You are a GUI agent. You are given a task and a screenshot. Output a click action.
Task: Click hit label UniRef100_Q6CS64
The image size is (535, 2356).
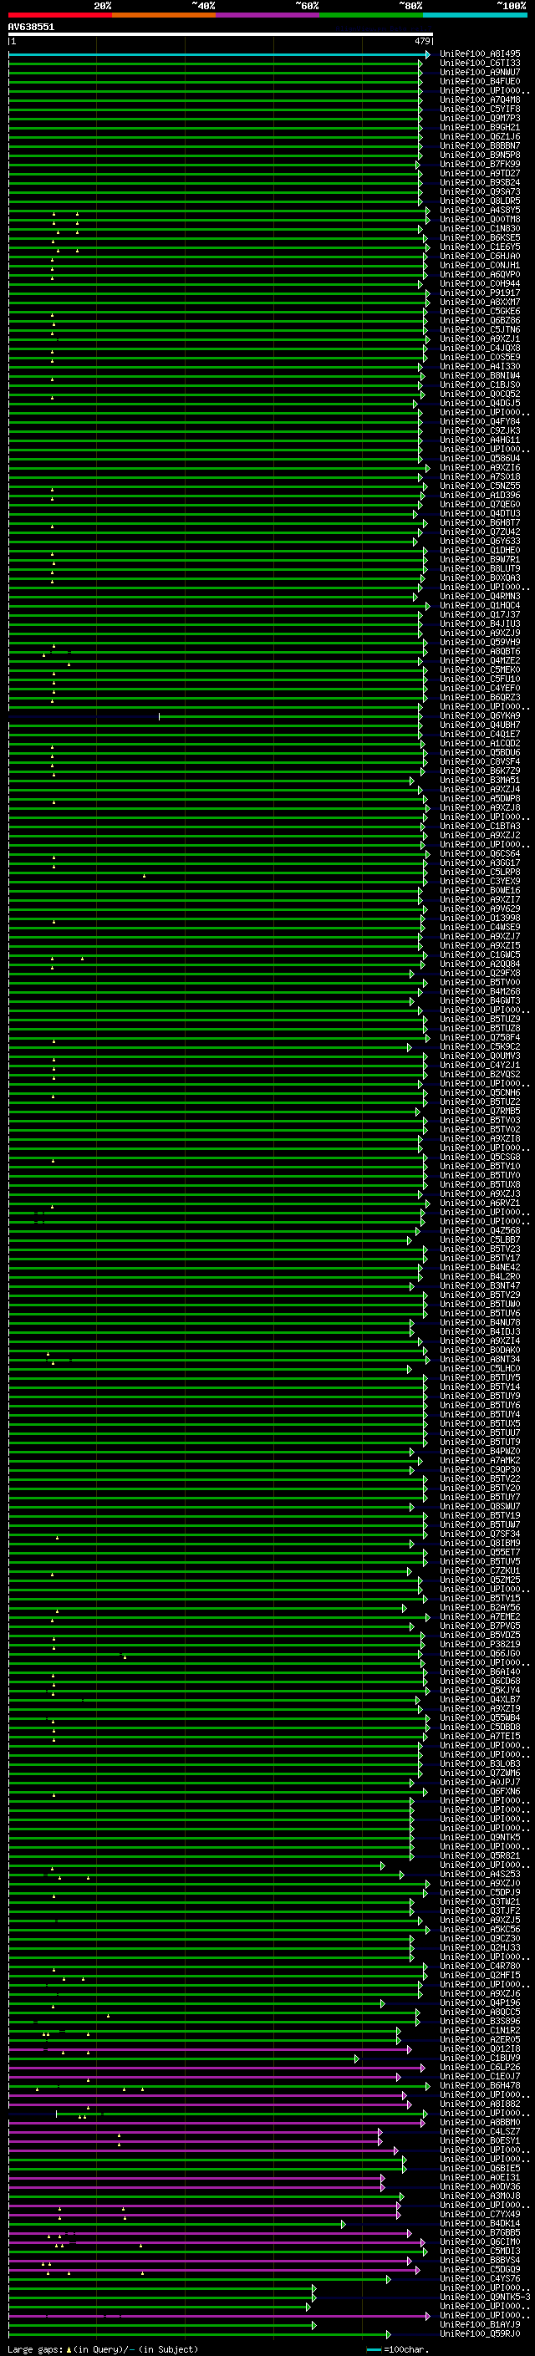point(480,853)
